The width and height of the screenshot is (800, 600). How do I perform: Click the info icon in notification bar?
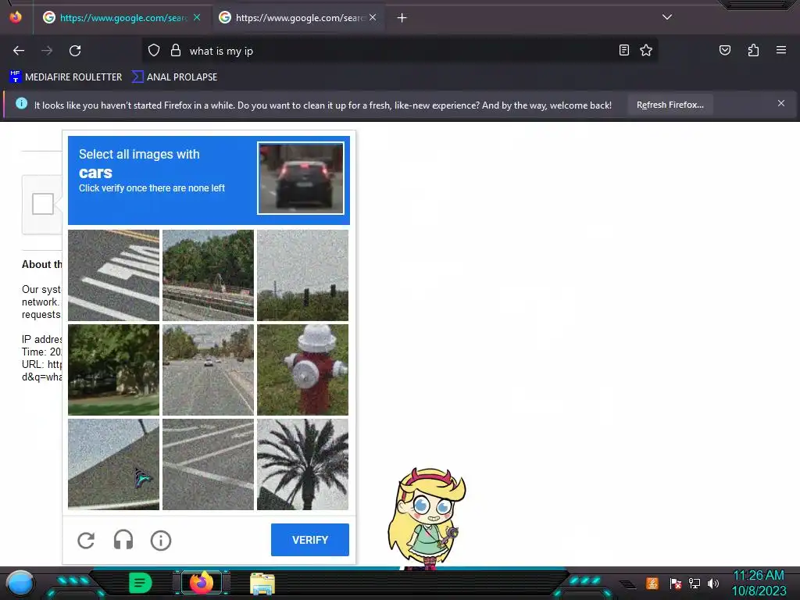click(x=21, y=104)
